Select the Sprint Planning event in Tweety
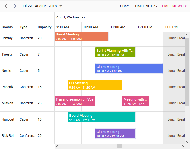Screen dimensions: 190x149 pyautogui.click(x=115, y=53)
